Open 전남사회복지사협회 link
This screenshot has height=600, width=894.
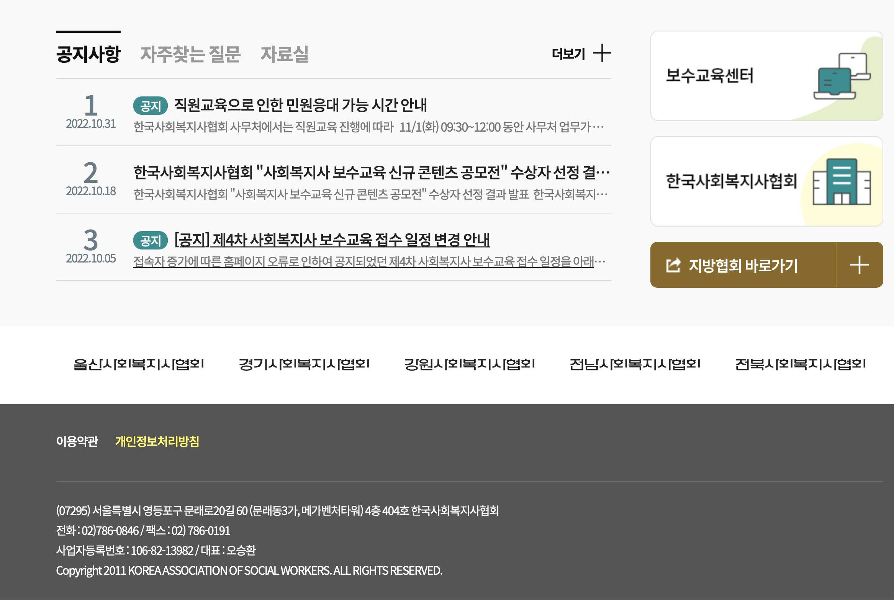(x=635, y=364)
